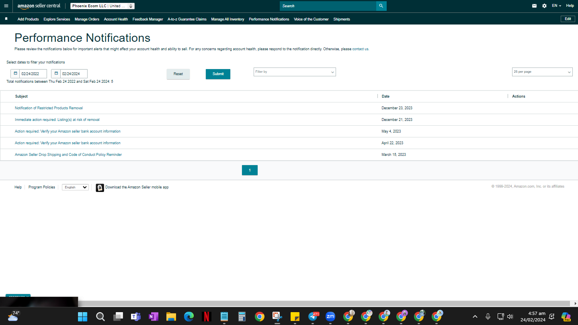Open the May 4, 2023 bank account verification notice
The width and height of the screenshot is (578, 325).
tap(68, 131)
